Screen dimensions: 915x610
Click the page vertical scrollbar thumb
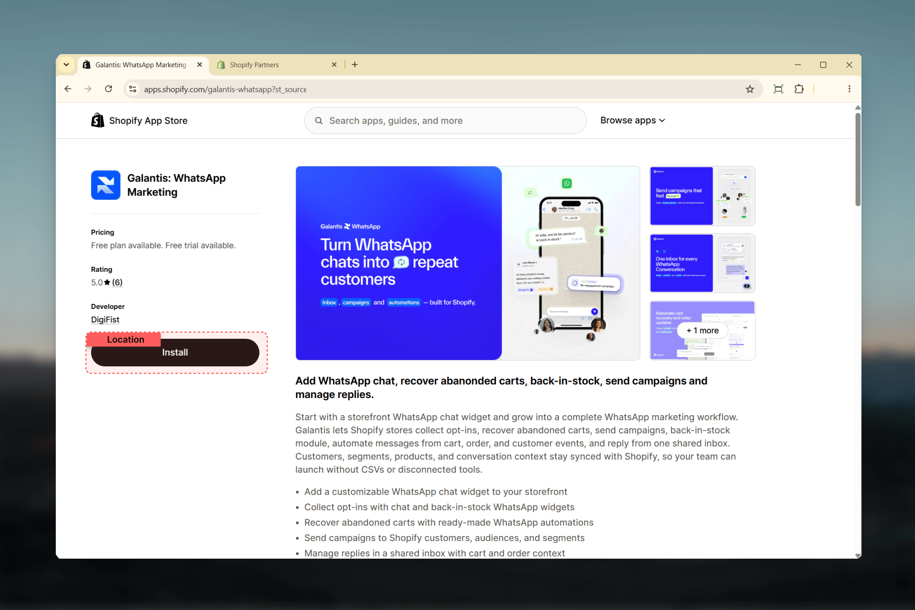click(858, 160)
